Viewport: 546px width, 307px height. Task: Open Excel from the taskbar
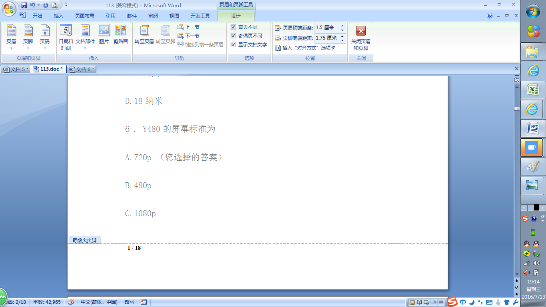(x=532, y=90)
